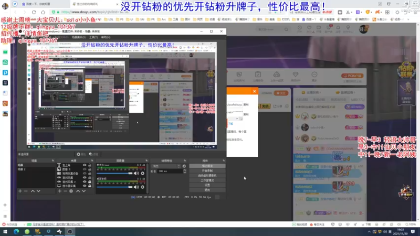The image size is (420, 236).
Task: Toggle visibility of video capture device source
Action: [85, 174]
